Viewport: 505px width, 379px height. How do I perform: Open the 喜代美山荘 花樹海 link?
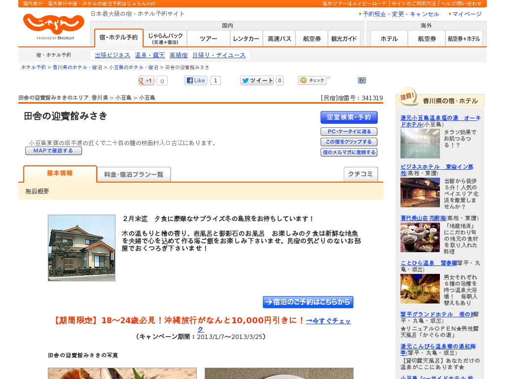pyautogui.click(x=423, y=218)
